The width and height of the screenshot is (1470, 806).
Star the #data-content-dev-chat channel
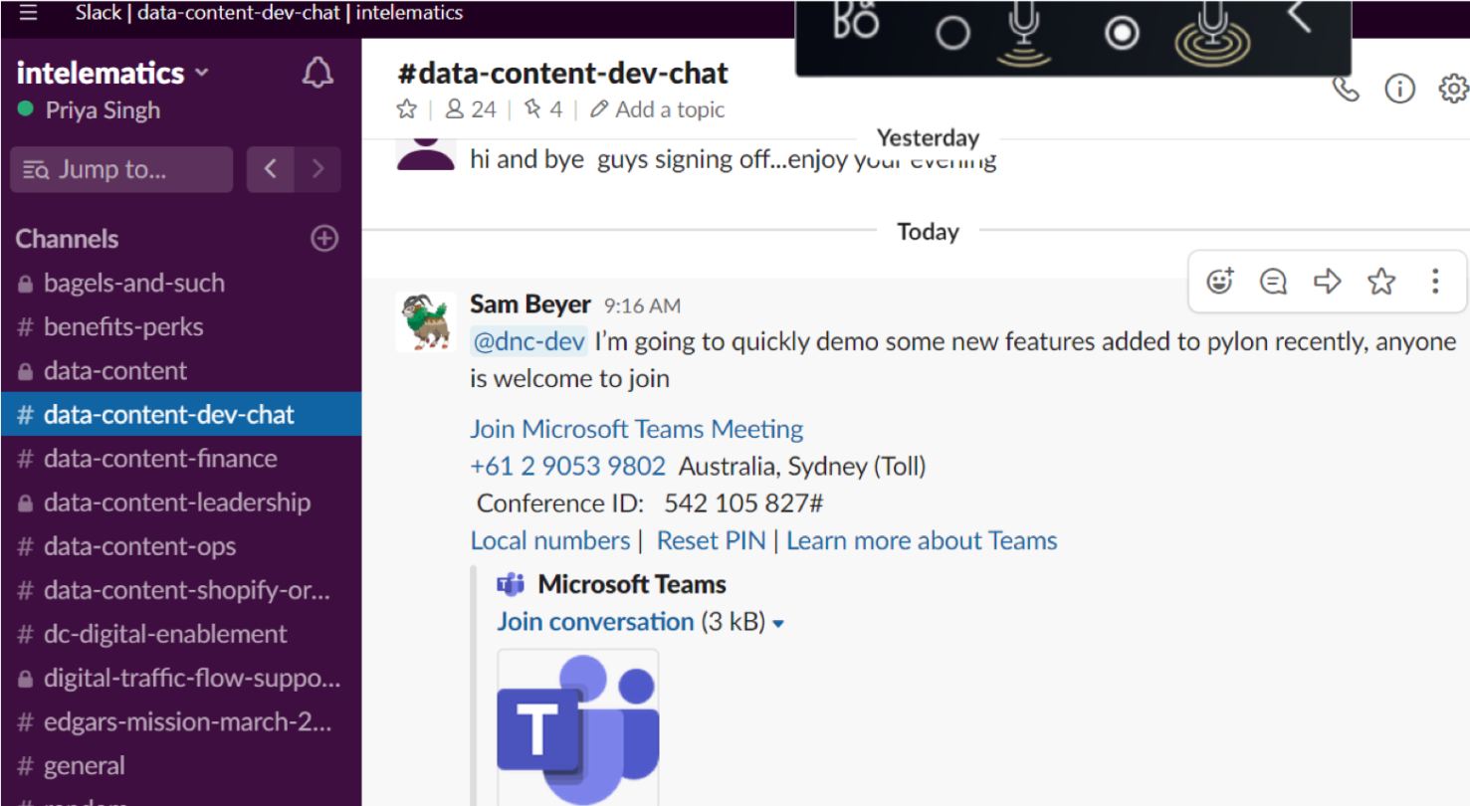pos(406,109)
